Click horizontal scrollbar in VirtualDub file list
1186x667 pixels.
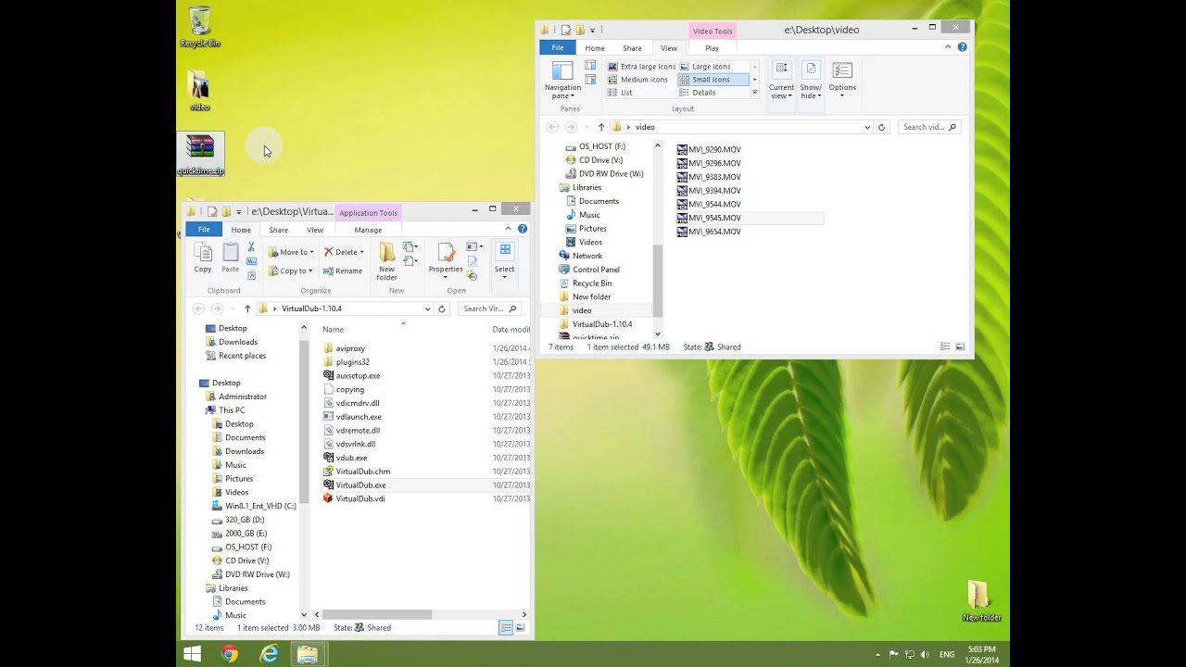376,614
